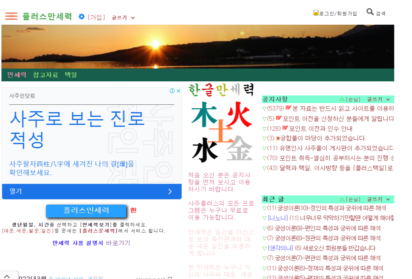Click the 플러스만세력 site title
The image size is (412, 279).
pos(47,16)
